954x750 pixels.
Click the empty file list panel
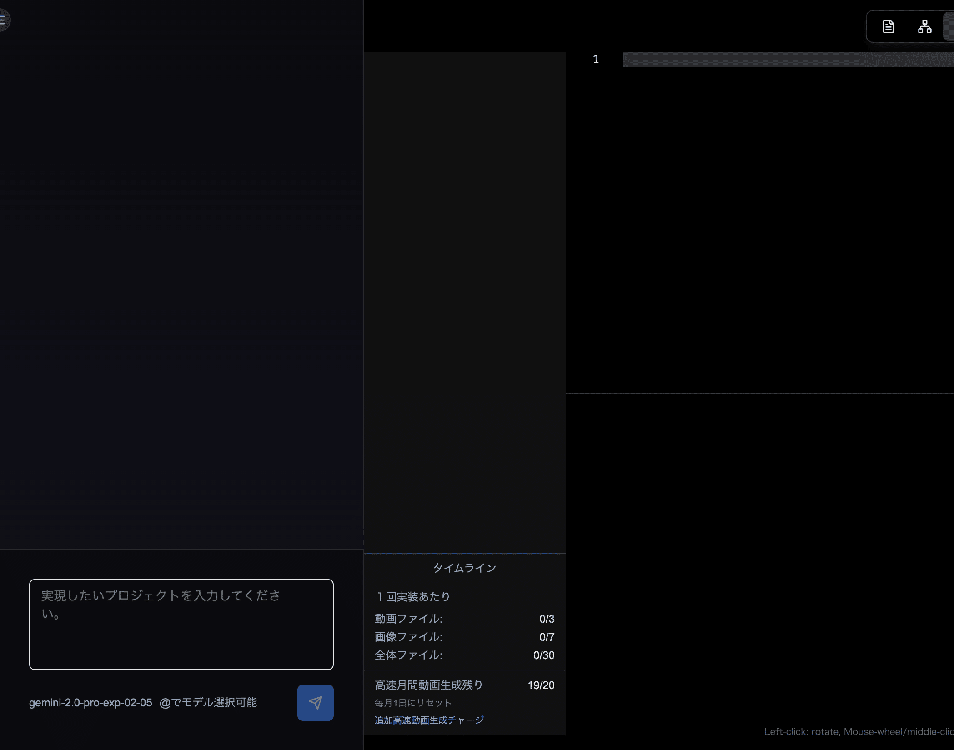click(x=464, y=300)
